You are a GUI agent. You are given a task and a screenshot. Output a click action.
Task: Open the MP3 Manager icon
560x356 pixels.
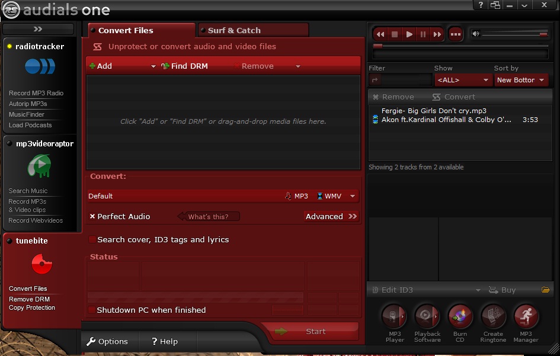[x=526, y=316]
